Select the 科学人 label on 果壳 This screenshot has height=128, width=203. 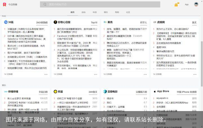[x=144, y=22]
